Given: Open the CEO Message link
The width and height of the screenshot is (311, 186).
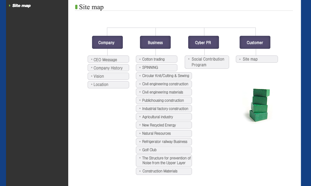Looking at the screenshot, I should pyautogui.click(x=108, y=60).
